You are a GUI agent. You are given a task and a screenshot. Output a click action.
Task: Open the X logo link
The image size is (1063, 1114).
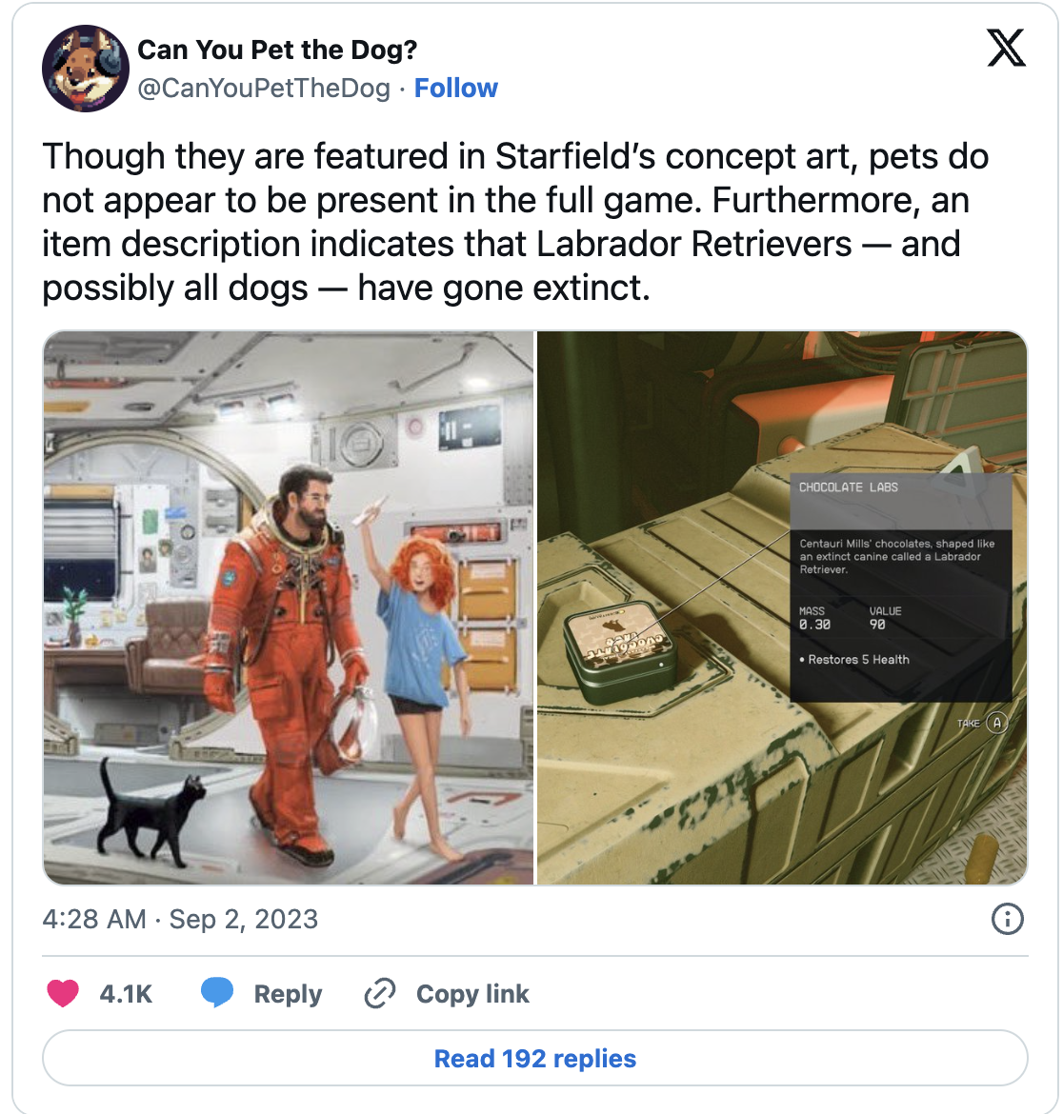(1006, 48)
